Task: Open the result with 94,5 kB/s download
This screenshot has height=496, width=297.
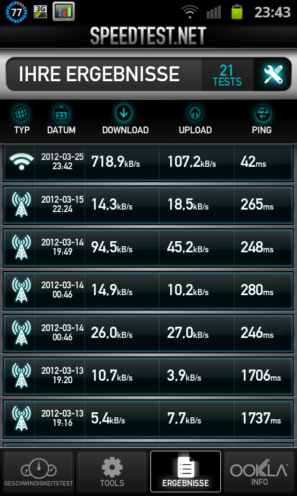Action: pos(148,247)
